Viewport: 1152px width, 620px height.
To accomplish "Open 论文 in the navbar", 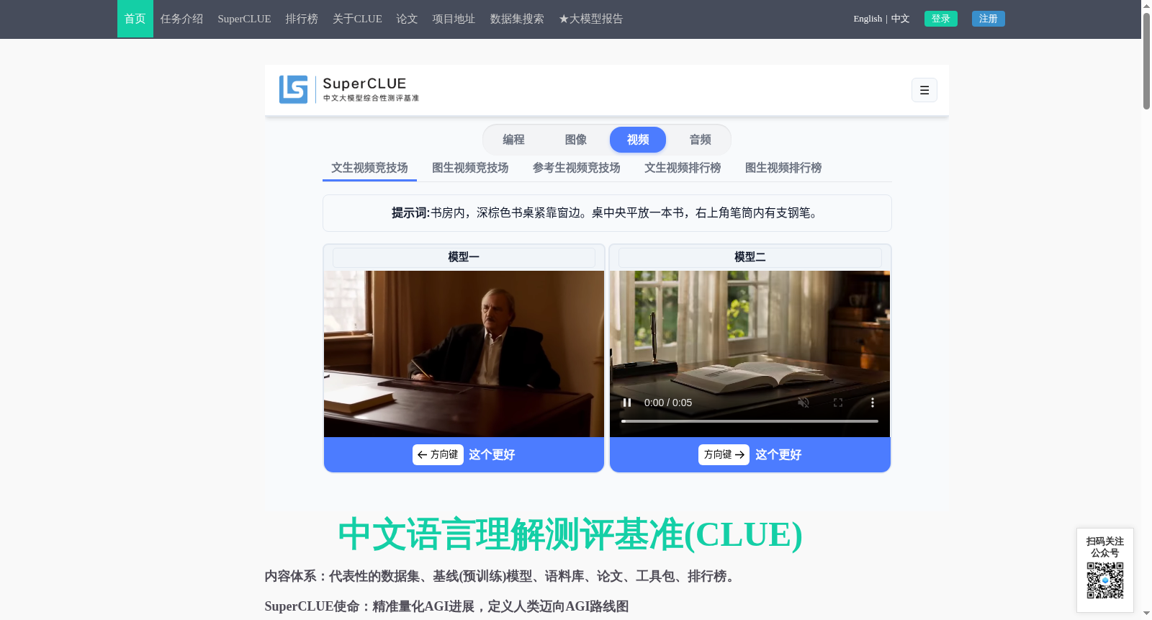I will point(407,19).
